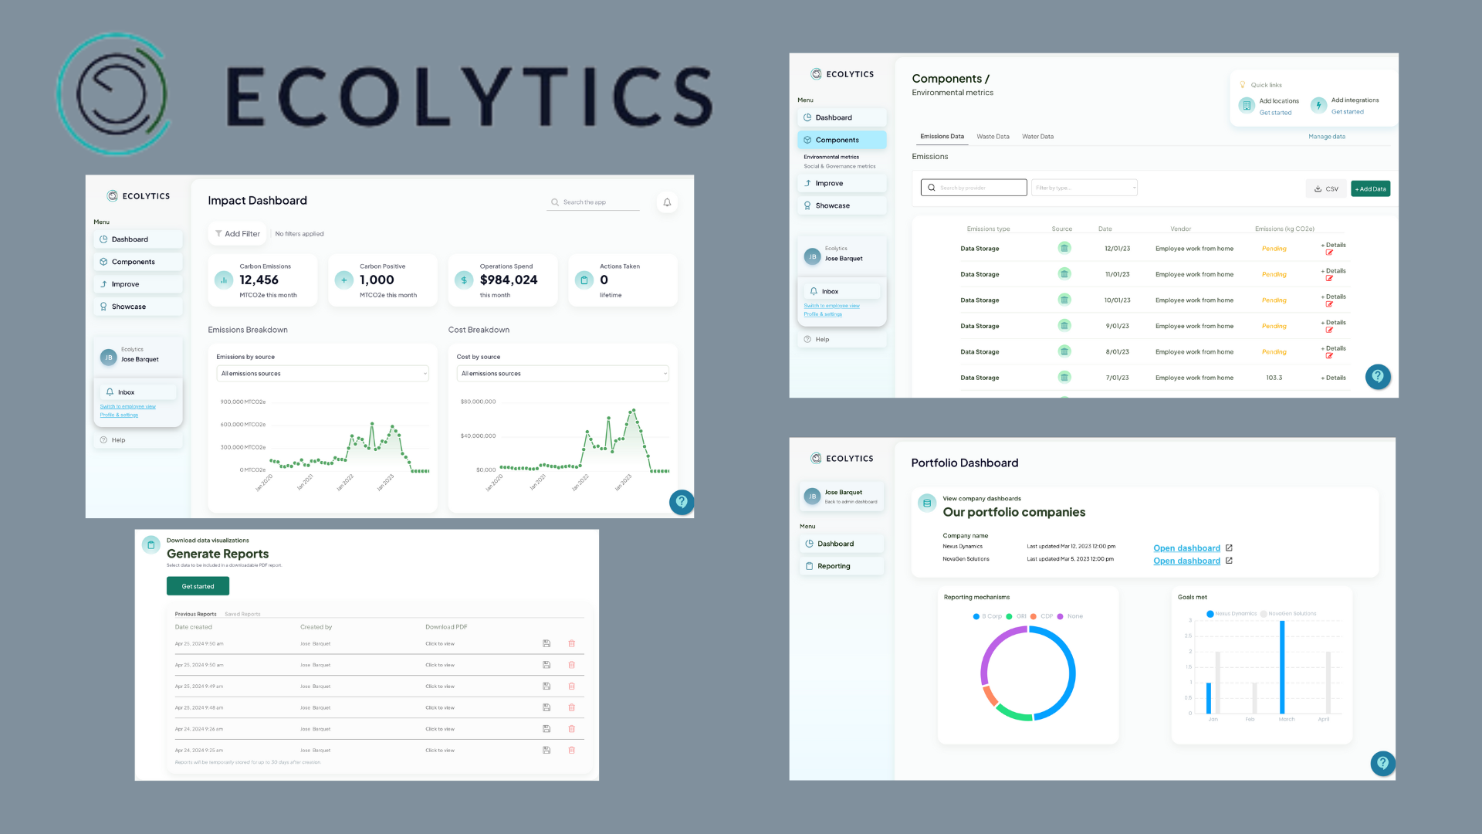The height and width of the screenshot is (834, 1482).
Task: Click the help bubble on Portfolio Dashboard
Action: pos(1382,763)
